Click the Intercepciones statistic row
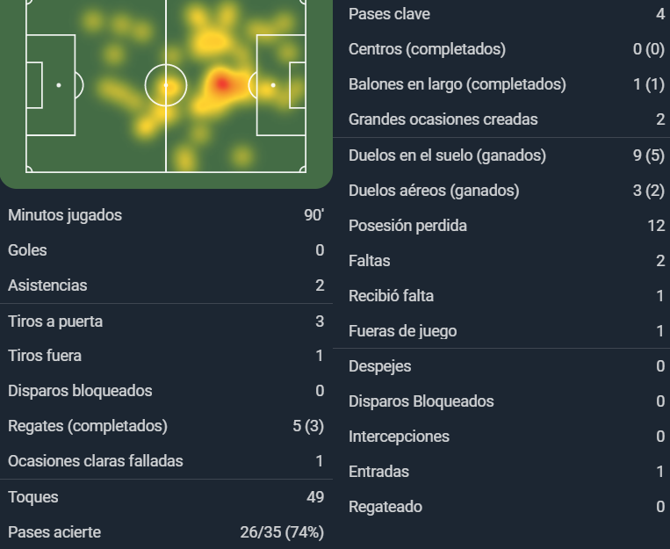The image size is (670, 549). [x=501, y=436]
